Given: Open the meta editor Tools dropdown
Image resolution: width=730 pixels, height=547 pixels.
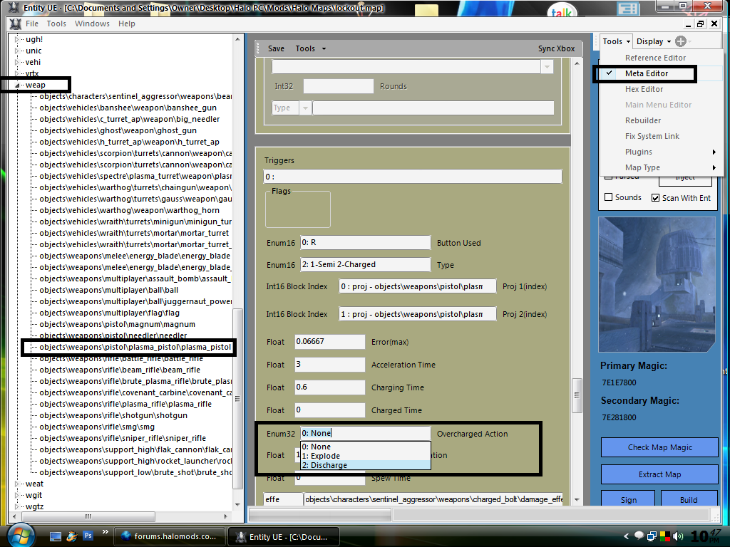Looking at the screenshot, I should [x=310, y=48].
